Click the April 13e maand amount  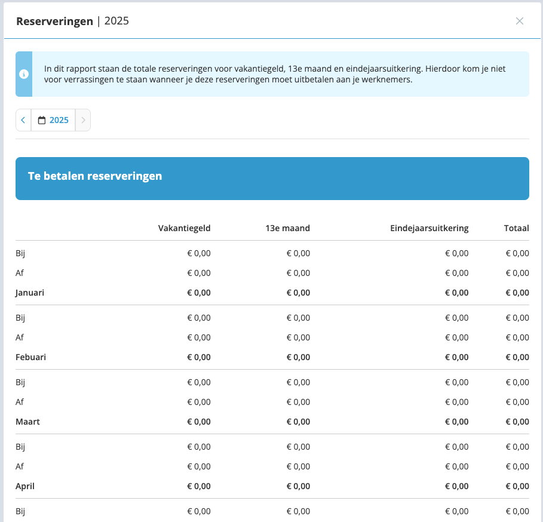coord(298,486)
